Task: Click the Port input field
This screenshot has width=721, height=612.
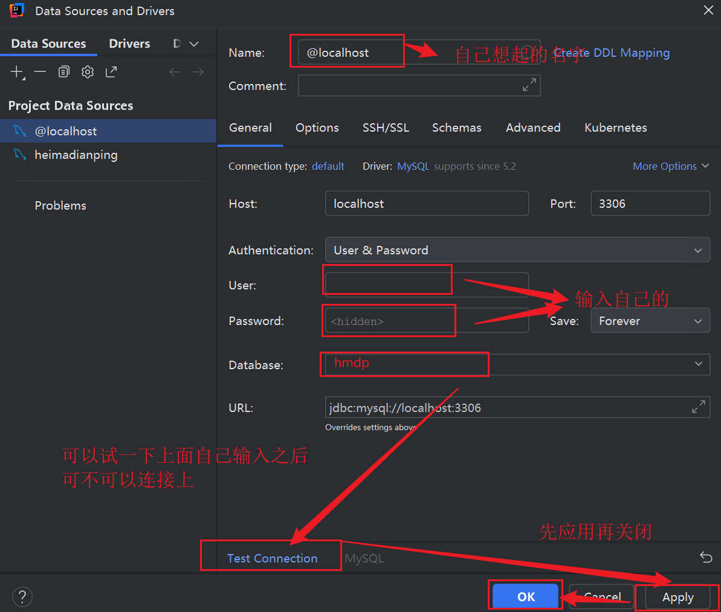Action: click(650, 203)
